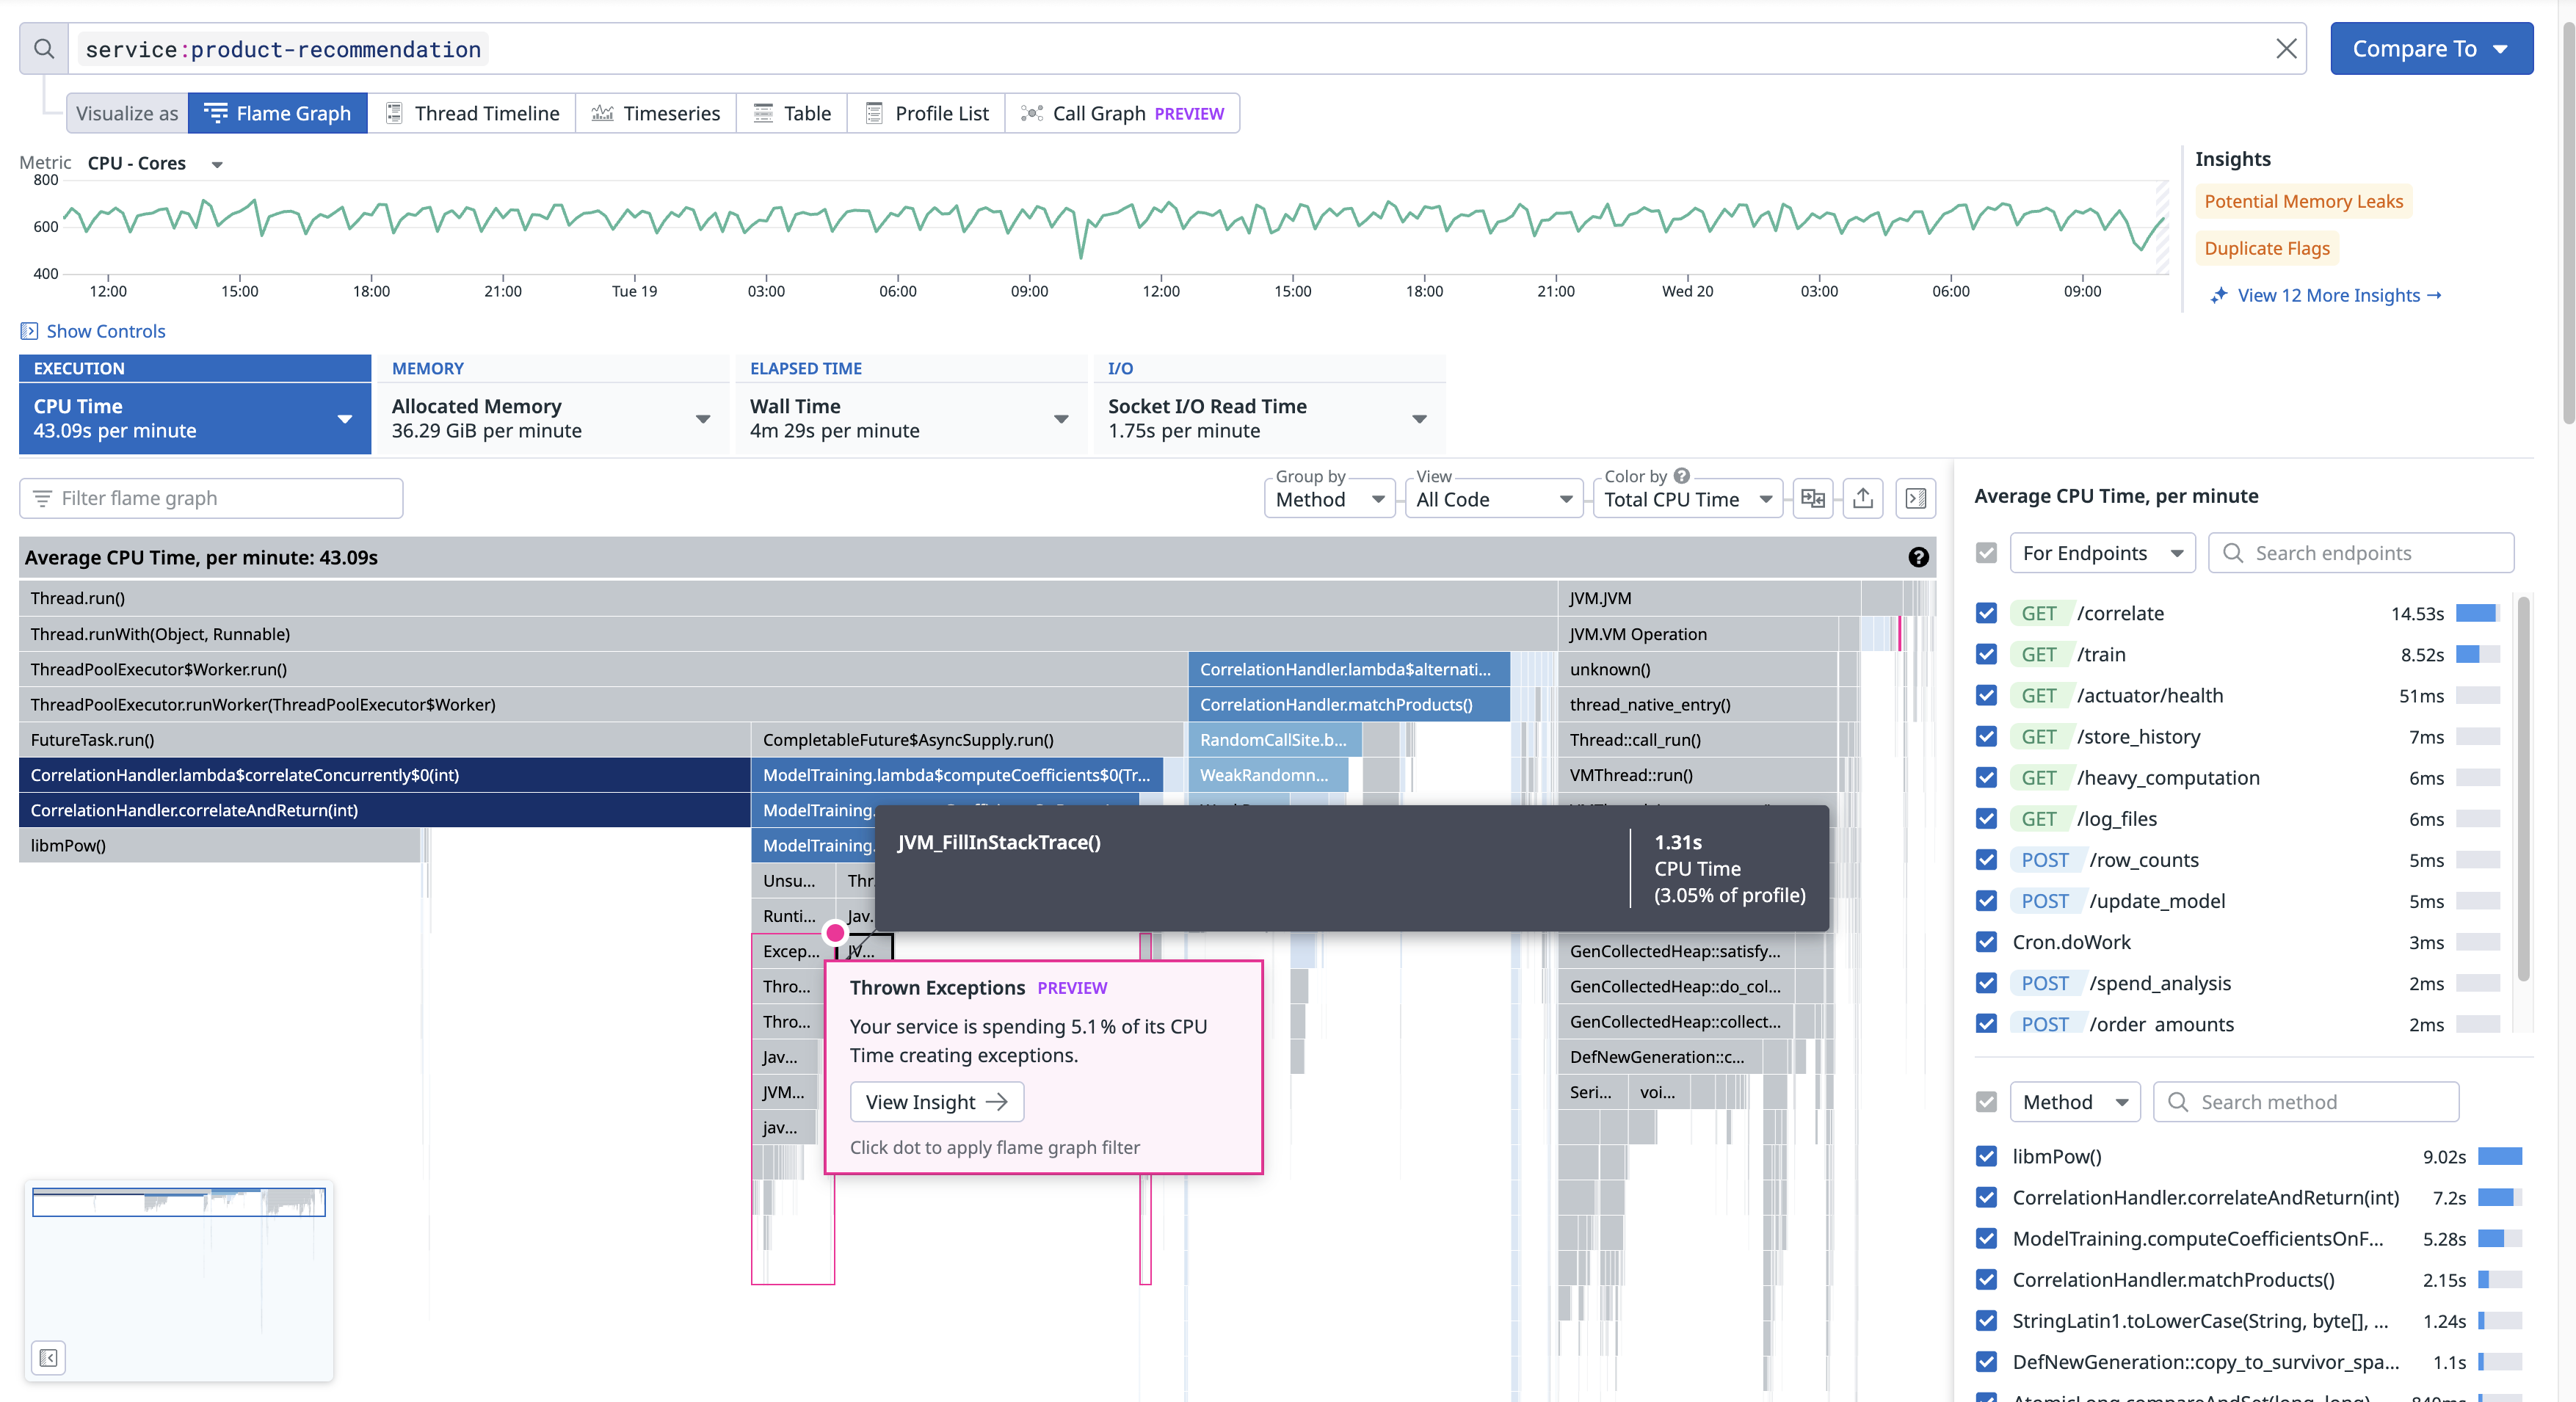Select the JVM.VM Operation frame
This screenshot has width=2576, height=1402.
tap(1697, 634)
